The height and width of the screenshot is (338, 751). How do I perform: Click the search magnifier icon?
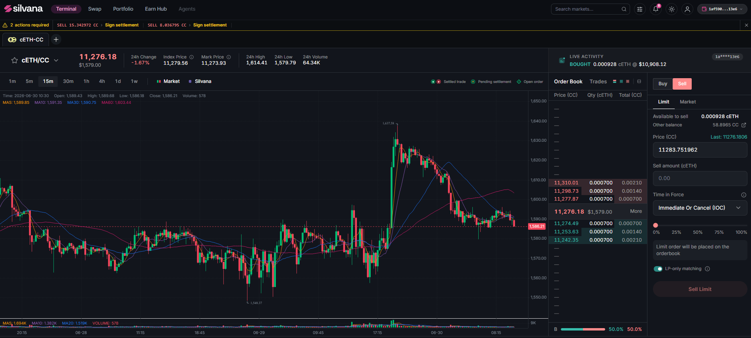tap(624, 9)
